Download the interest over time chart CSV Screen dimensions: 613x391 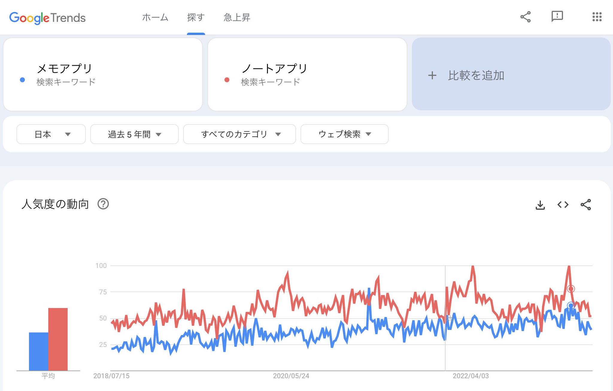coord(540,205)
